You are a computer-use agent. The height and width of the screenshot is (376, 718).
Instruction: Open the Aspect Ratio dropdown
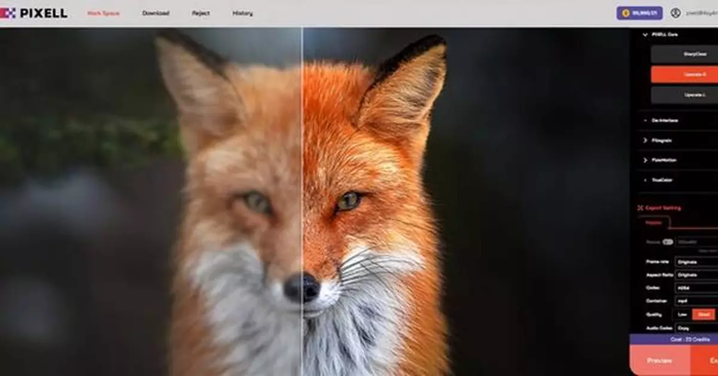click(696, 275)
